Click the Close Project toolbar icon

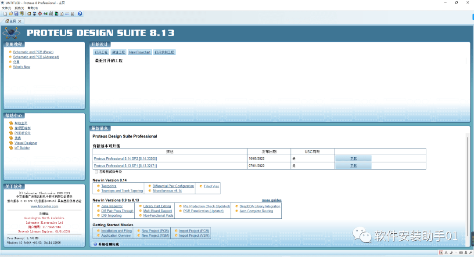coord(22,14)
